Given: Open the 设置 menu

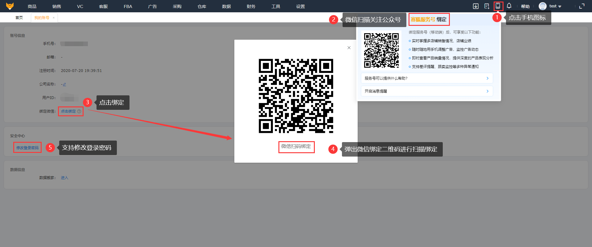Looking at the screenshot, I should coord(300,6).
